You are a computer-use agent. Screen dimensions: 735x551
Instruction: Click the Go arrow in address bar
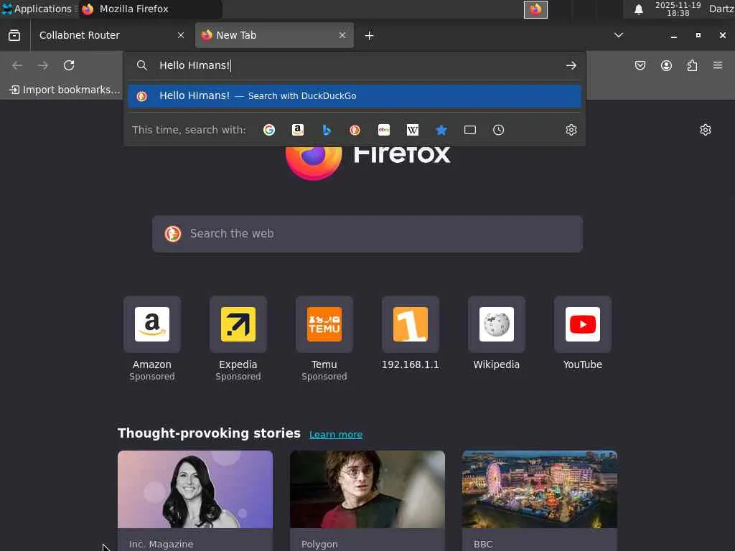click(571, 65)
